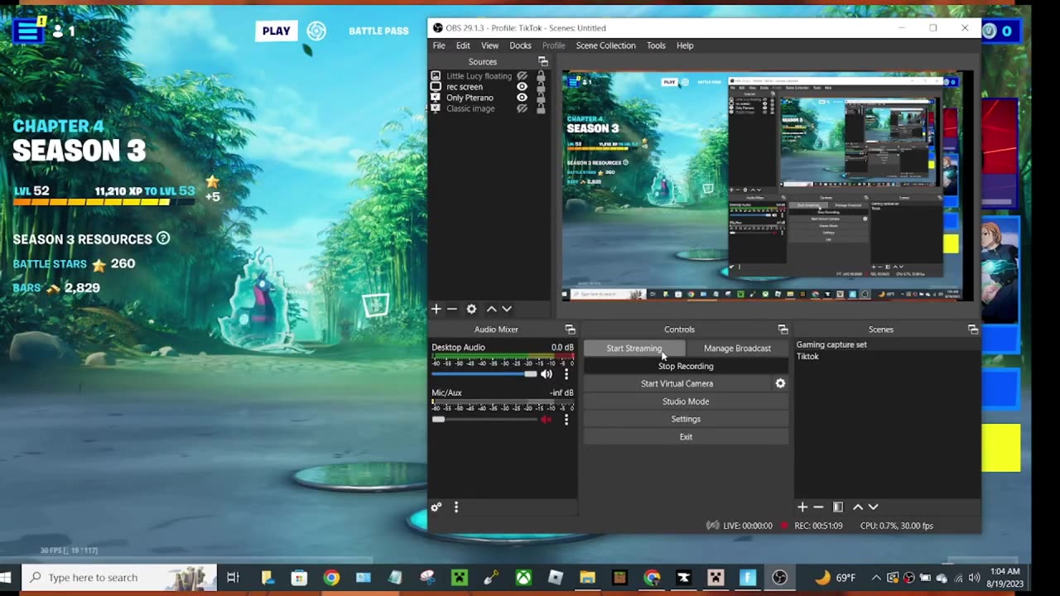This screenshot has height=596, width=1060.
Task: Click the OBS preview canvas
Action: [x=762, y=185]
